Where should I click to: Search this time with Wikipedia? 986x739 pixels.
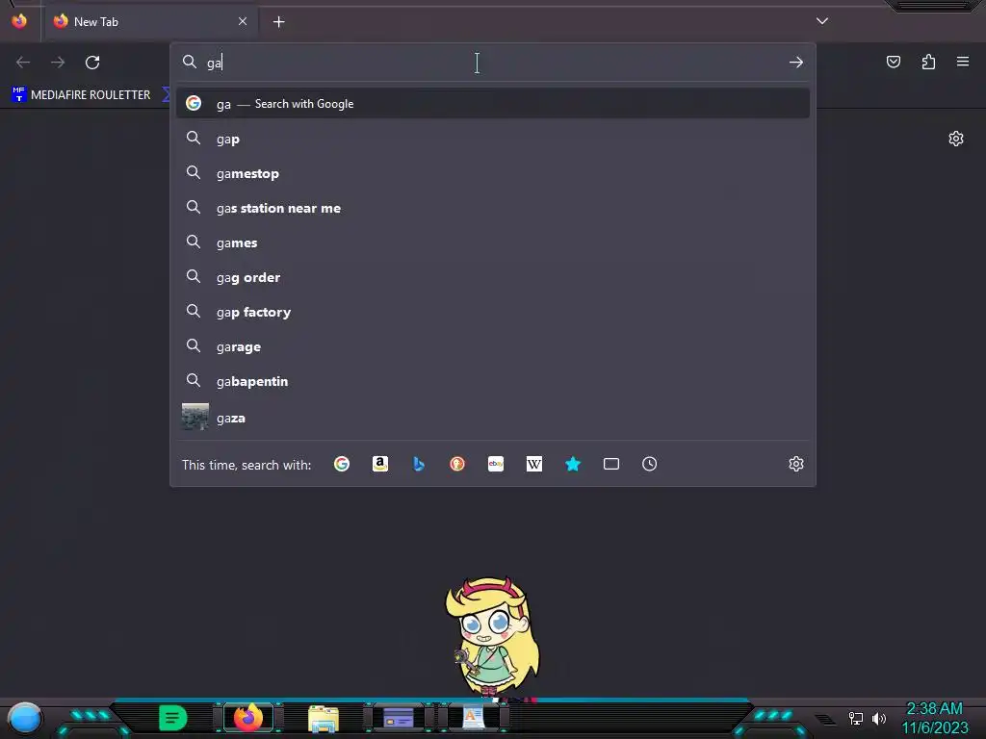point(533,464)
